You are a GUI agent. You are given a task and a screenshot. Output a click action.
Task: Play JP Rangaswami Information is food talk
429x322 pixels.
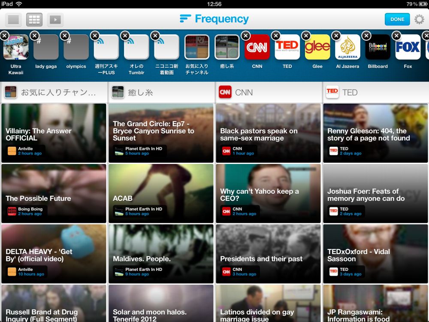pos(376,304)
